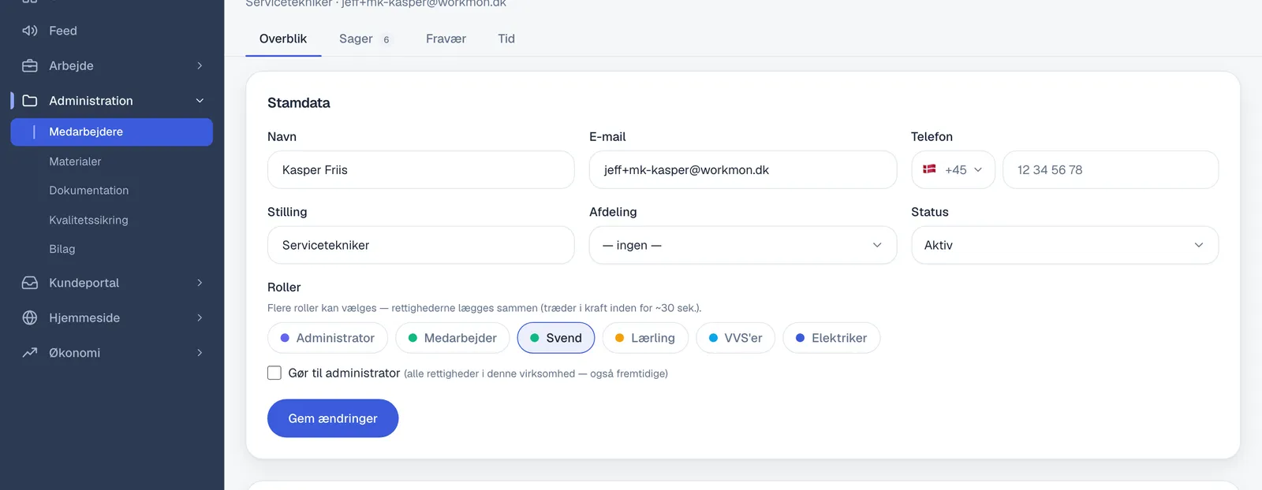Image resolution: width=1262 pixels, height=490 pixels.
Task: Expand the Økonomi menu chevron
Action: click(200, 353)
